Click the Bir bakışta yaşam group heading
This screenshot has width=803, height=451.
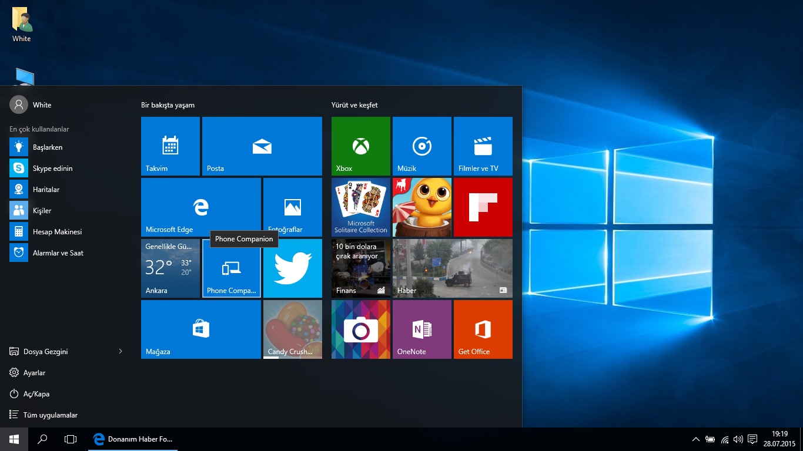point(168,105)
